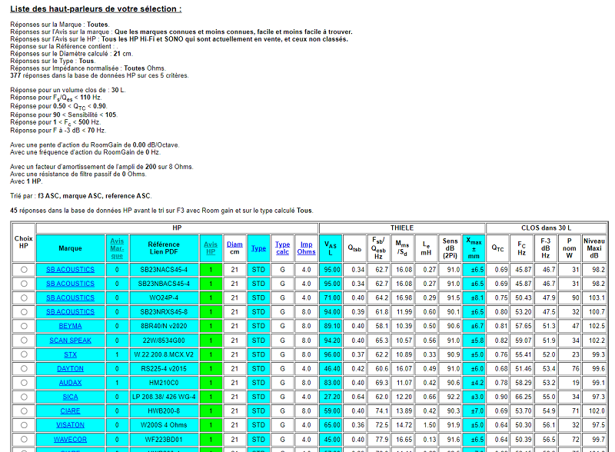Select radio button for AUDAX HM210C0

tap(24, 383)
